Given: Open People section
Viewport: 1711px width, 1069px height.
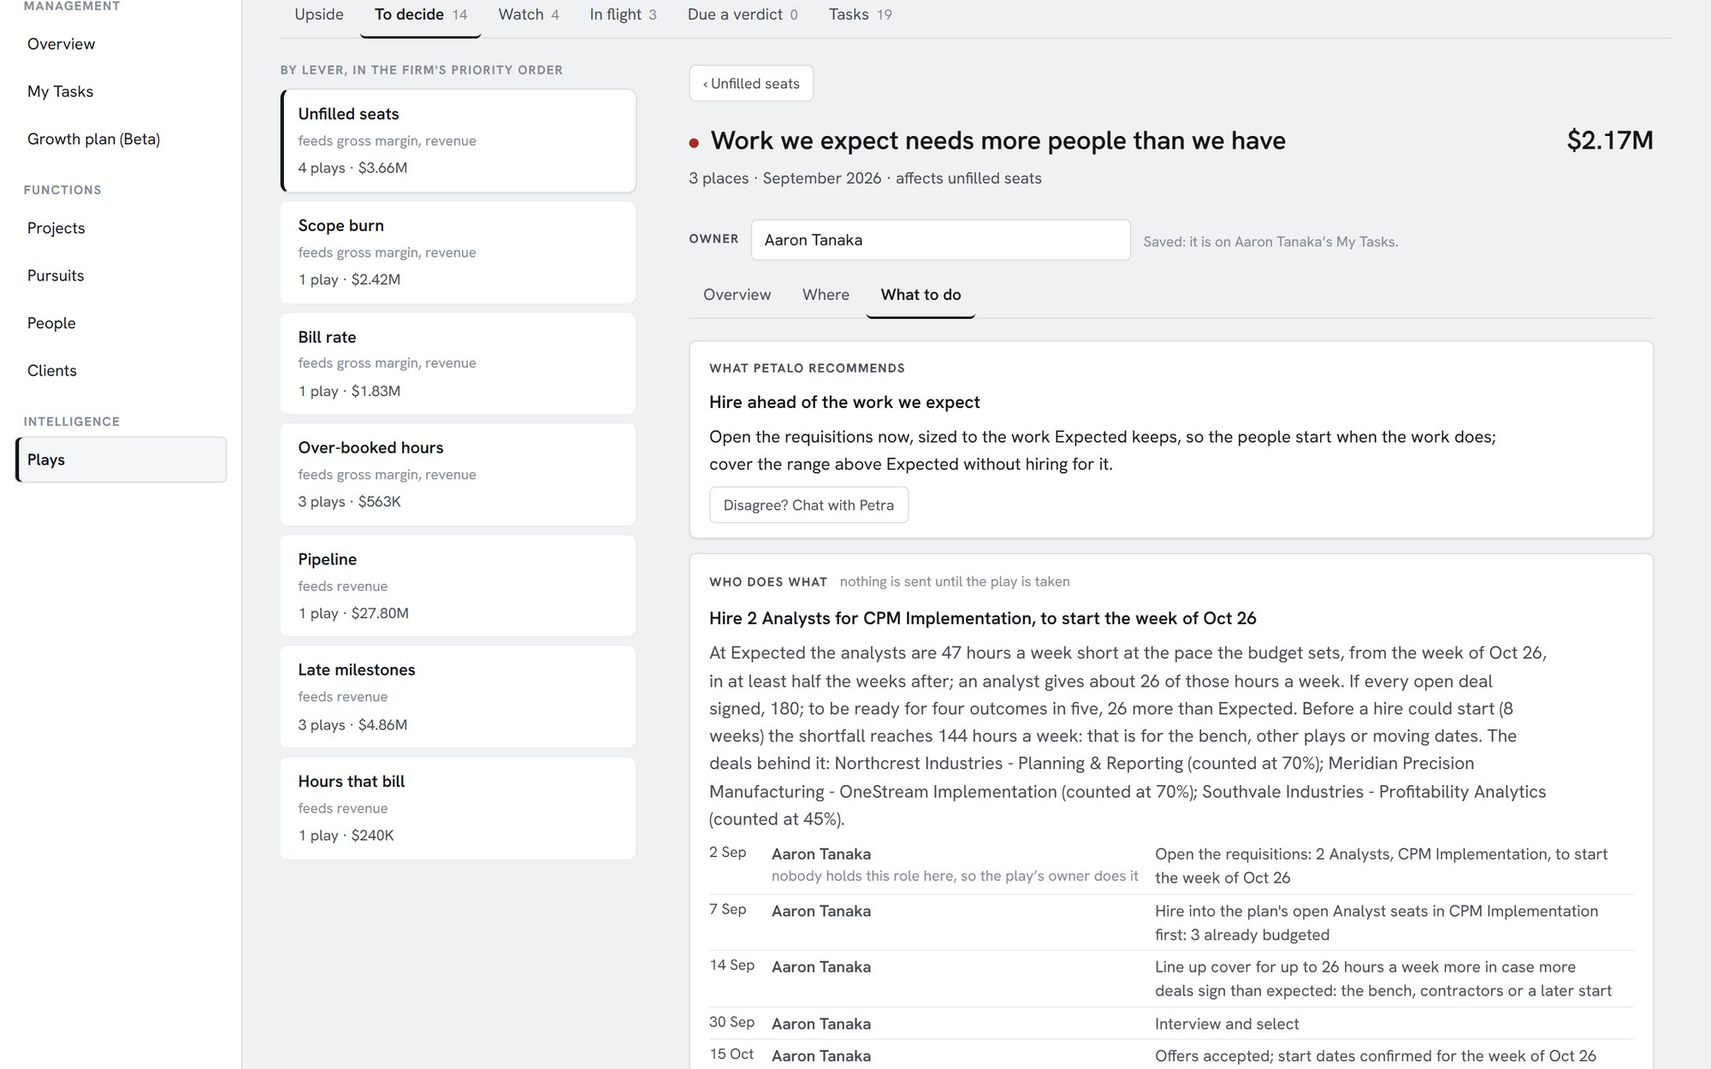Looking at the screenshot, I should point(51,323).
